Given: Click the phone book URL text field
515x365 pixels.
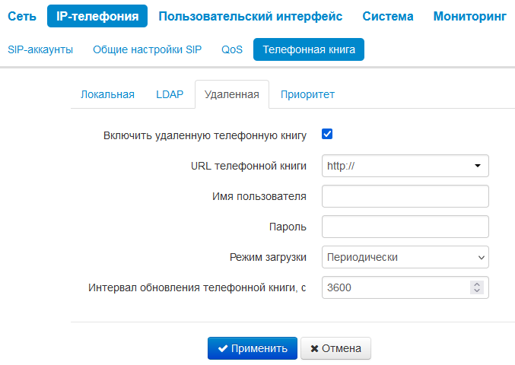Looking at the screenshot, I should [392, 166].
